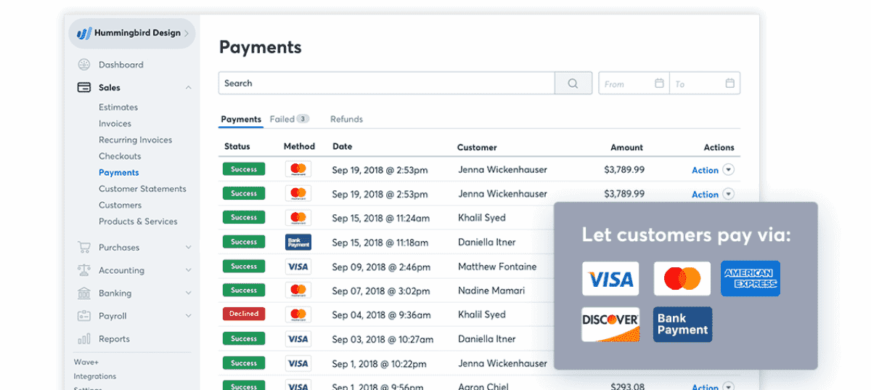Click the Bank Payment tile in overlay
The height and width of the screenshot is (390, 871).
[x=682, y=324]
